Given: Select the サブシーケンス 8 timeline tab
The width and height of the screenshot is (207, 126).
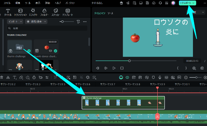Looking at the screenshot, I should point(132,84).
